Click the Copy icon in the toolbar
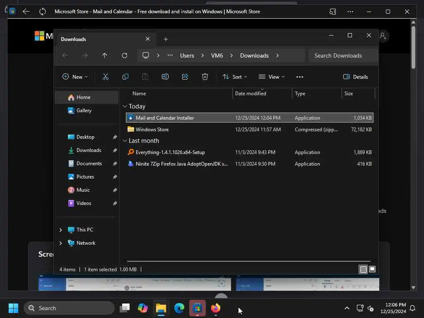The image size is (424, 318). [125, 77]
